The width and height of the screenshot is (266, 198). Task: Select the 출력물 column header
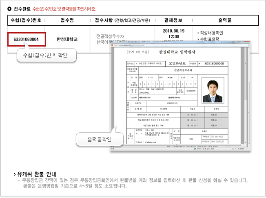pyautogui.click(x=225, y=20)
